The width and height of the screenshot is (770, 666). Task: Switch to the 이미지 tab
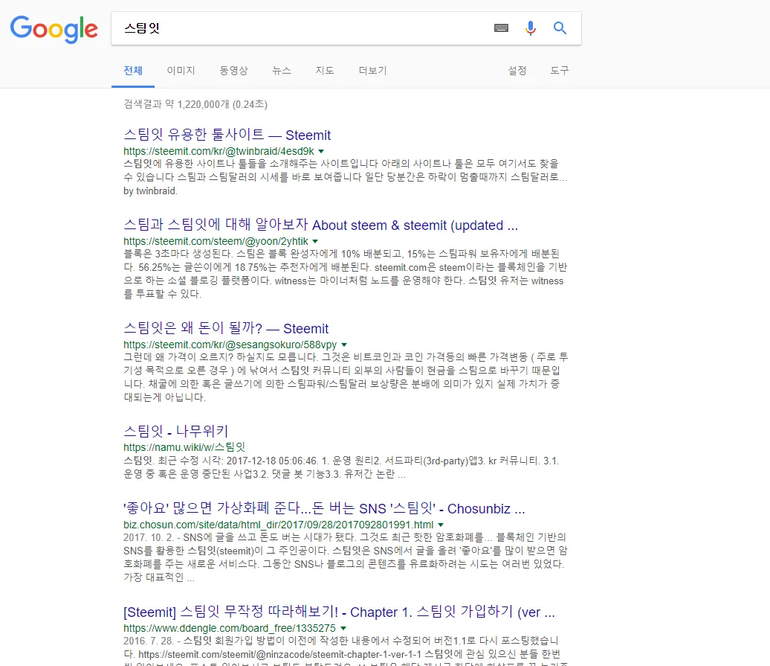181,71
